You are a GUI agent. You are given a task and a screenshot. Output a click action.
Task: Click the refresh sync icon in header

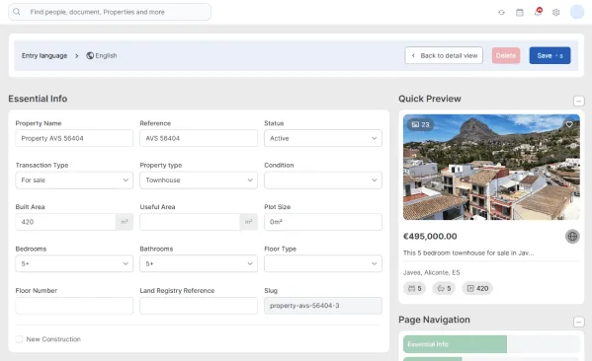tap(501, 13)
